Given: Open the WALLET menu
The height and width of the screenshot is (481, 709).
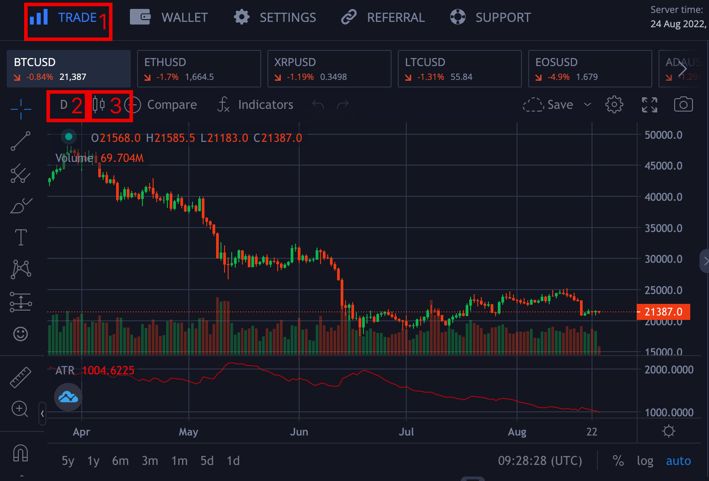Looking at the screenshot, I should (169, 17).
